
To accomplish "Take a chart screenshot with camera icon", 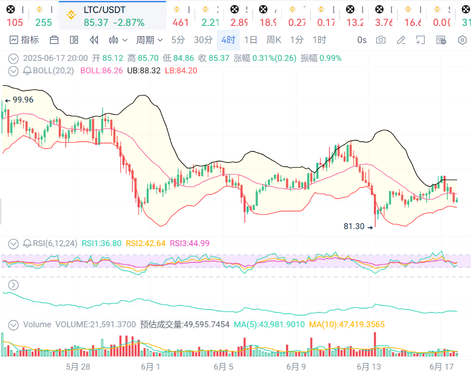I will (x=381, y=40).
